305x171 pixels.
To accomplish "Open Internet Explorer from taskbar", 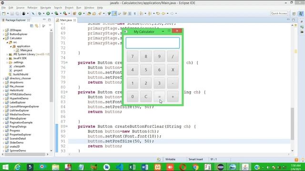I will pos(17,167).
